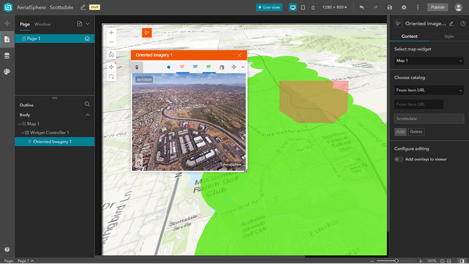Image resolution: width=469 pixels, height=264 pixels.
Task: Collapse the Map 1 tree node
Action: coord(20,124)
